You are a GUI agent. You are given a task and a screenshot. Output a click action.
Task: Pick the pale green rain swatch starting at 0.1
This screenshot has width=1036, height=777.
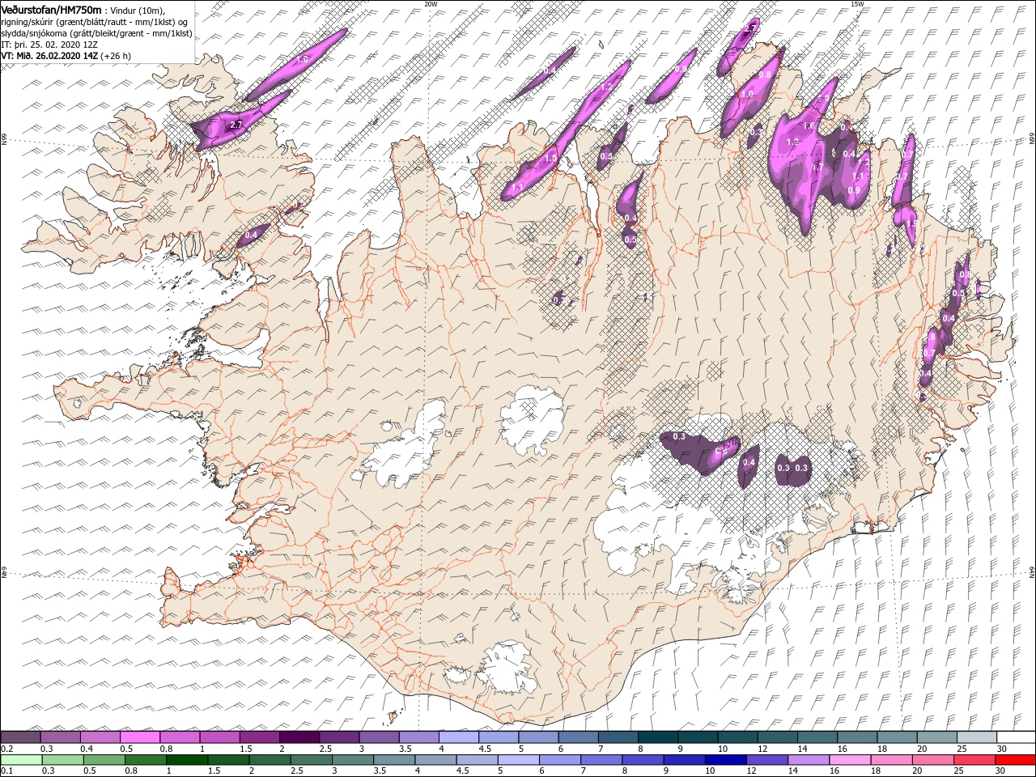click(21, 760)
